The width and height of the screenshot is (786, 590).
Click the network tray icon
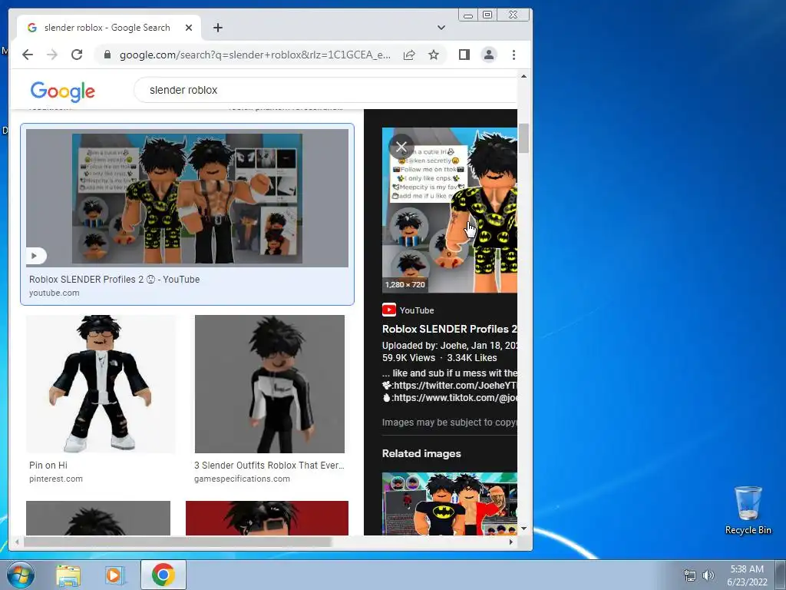690,575
